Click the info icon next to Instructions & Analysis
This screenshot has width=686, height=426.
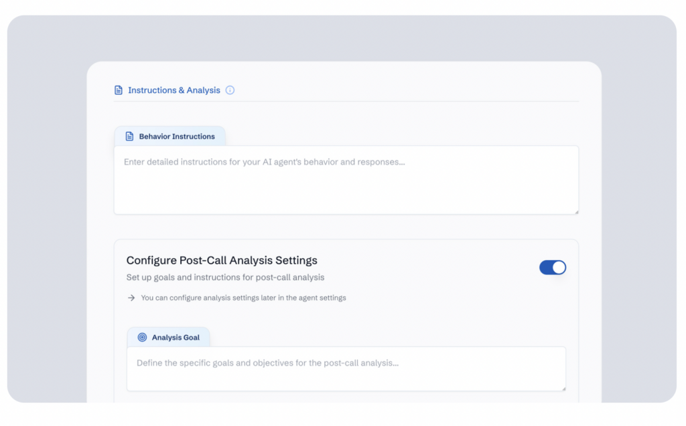click(x=230, y=90)
